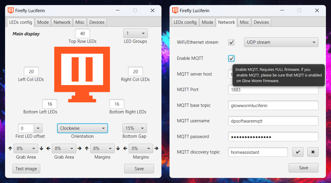Open Misc tab in left window

tap(80, 22)
